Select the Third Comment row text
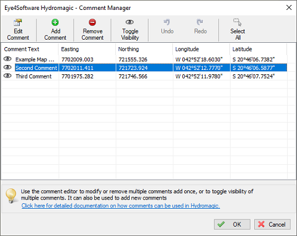Viewport: 297px width, 236px height. point(33,76)
